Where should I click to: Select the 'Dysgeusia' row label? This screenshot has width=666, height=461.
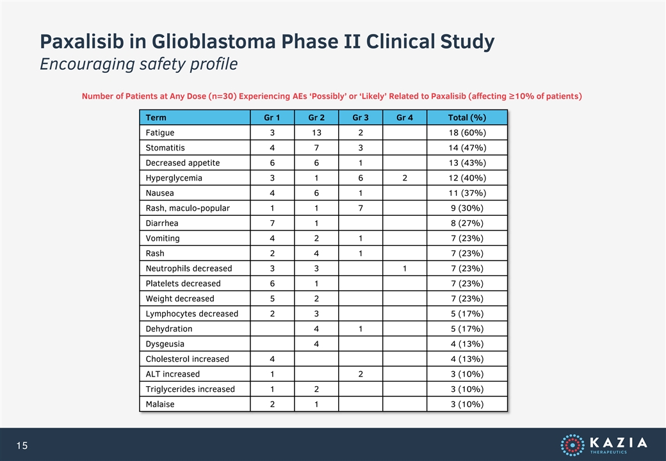165,344
